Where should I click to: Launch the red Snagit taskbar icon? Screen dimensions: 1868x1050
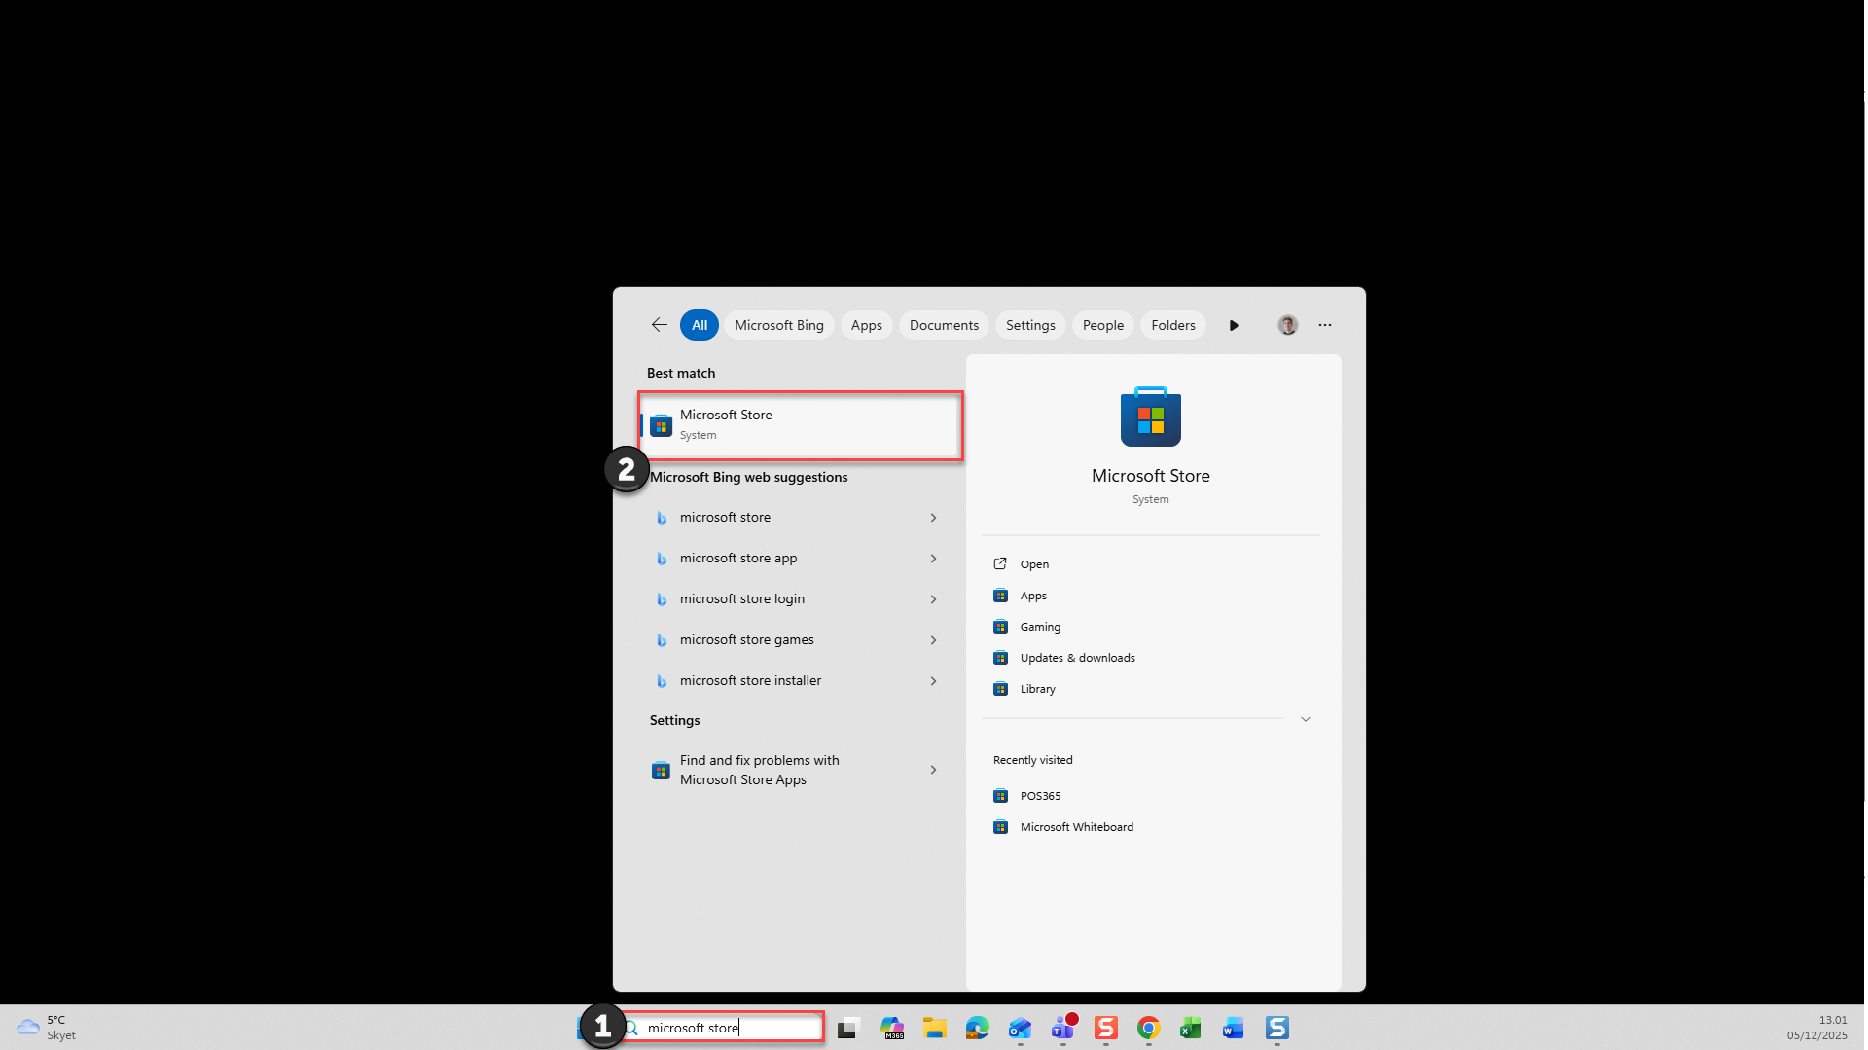tap(1106, 1028)
